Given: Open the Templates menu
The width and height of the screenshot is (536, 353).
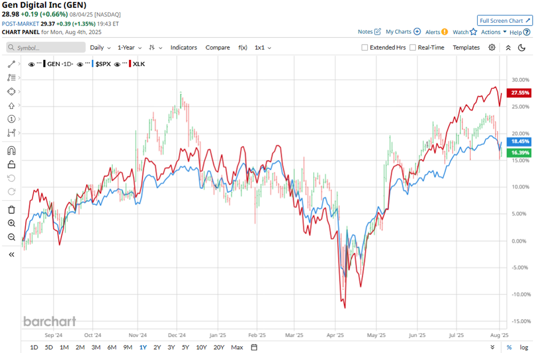Looking at the screenshot, I should point(466,47).
